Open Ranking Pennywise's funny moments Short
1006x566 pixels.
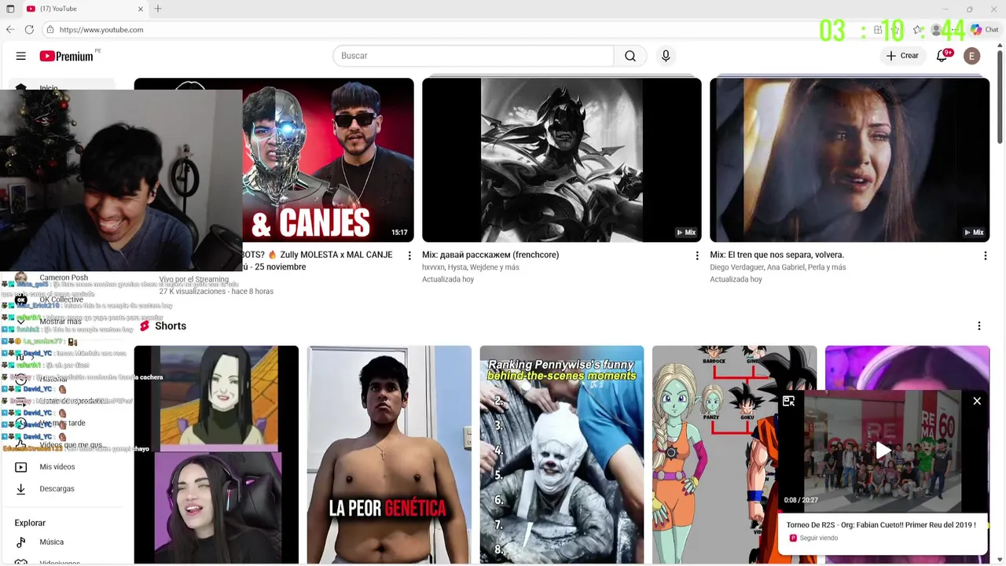[x=562, y=454]
